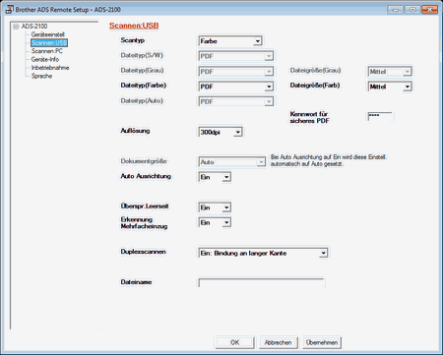The height and width of the screenshot is (355, 443).
Task: Open the Auto Ausrichtung dropdown
Action: click(x=215, y=177)
